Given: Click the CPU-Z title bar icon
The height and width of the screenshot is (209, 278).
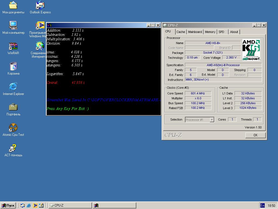Looking at the screenshot, I should click(165, 25).
